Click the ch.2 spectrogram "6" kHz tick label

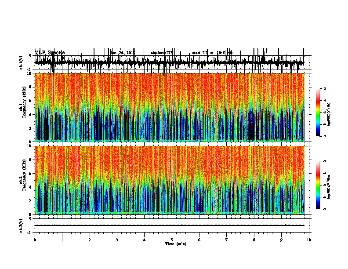pyautogui.click(x=30, y=174)
